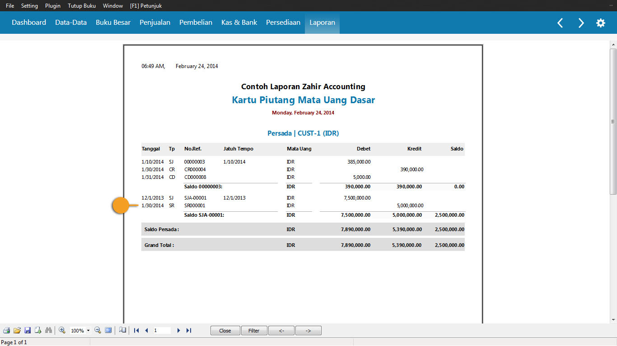The height and width of the screenshot is (346, 617).
Task: Click the Close button
Action: pos(225,331)
